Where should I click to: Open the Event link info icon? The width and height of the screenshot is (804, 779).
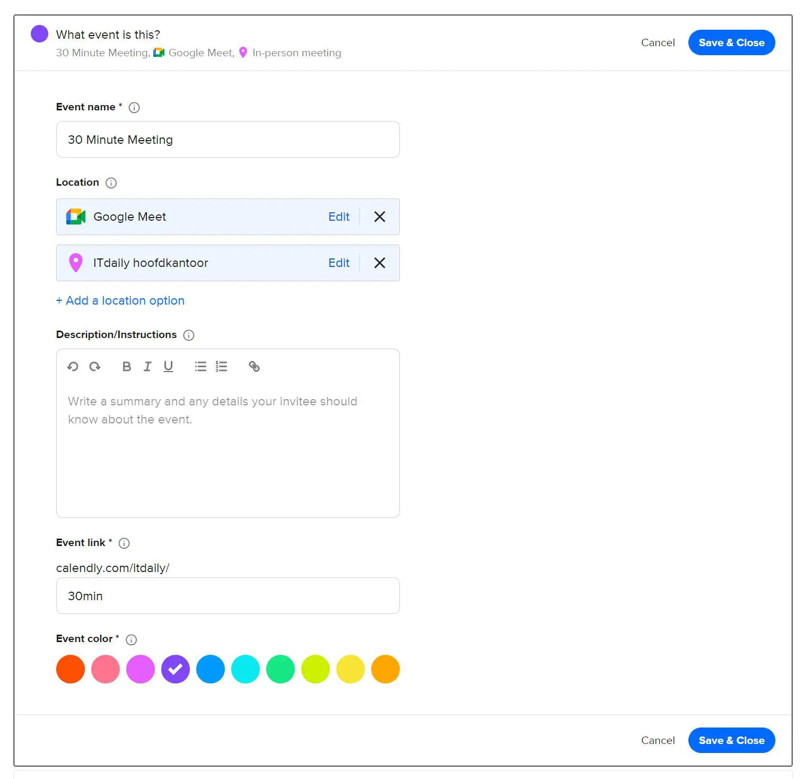pyautogui.click(x=124, y=543)
